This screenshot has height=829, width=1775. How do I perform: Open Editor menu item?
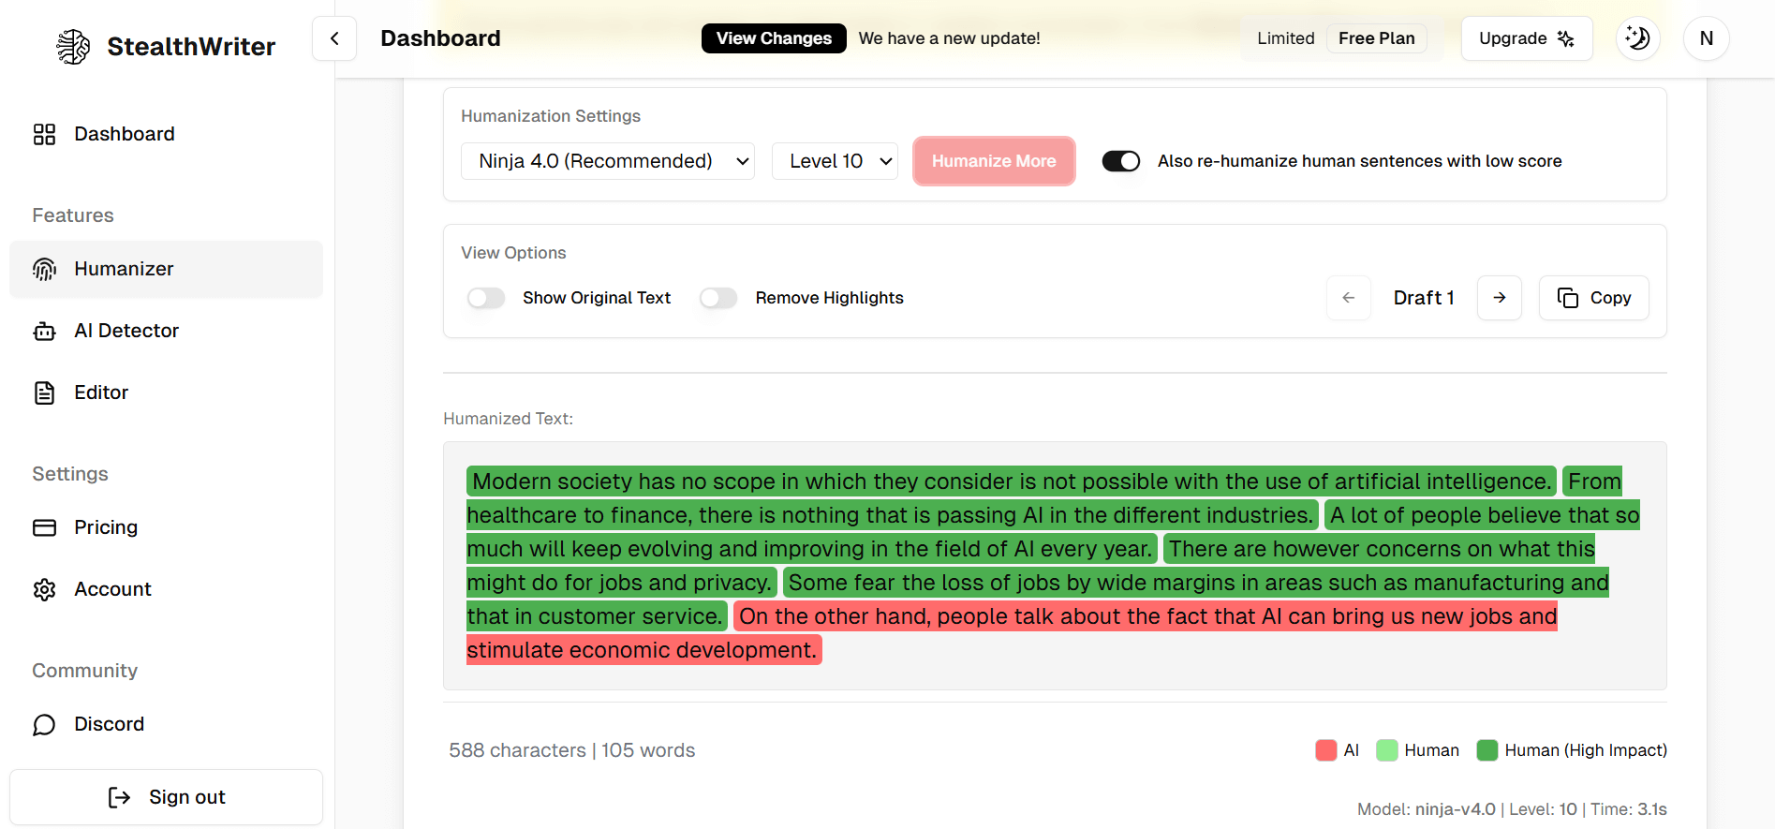click(166, 392)
